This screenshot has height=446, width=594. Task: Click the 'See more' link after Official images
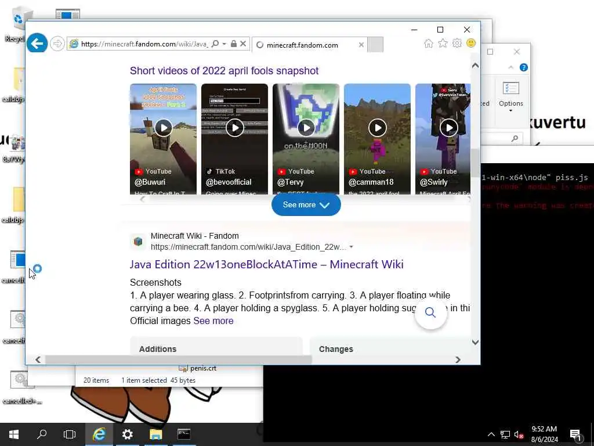[213, 321]
